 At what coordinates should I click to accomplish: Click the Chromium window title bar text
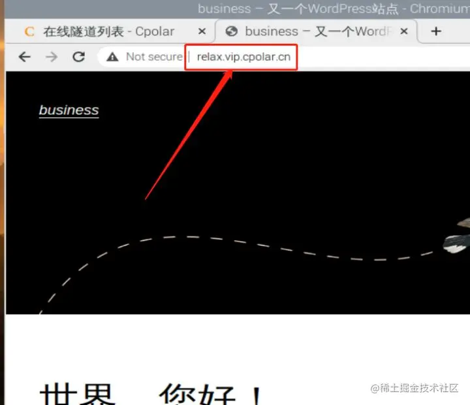[x=334, y=8]
